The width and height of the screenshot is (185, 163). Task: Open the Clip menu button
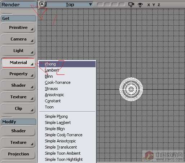point(18,108)
